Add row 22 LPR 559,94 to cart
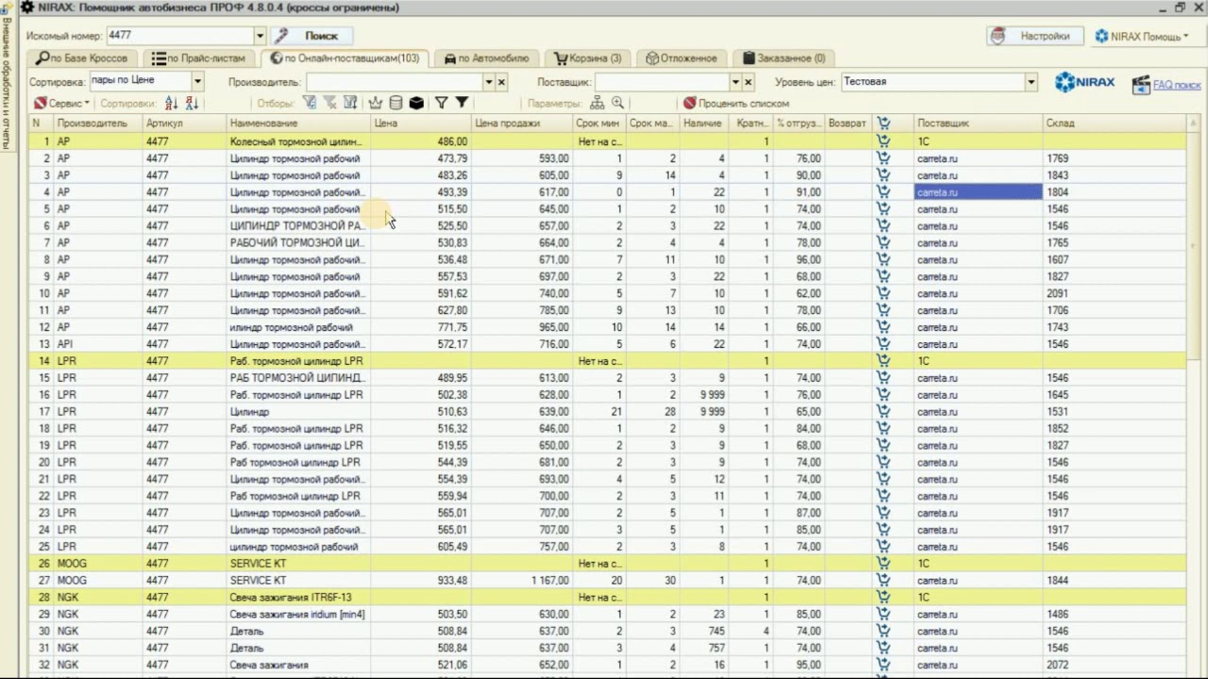 point(883,496)
